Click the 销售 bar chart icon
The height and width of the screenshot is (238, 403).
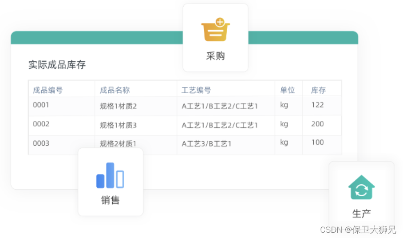click(x=110, y=175)
